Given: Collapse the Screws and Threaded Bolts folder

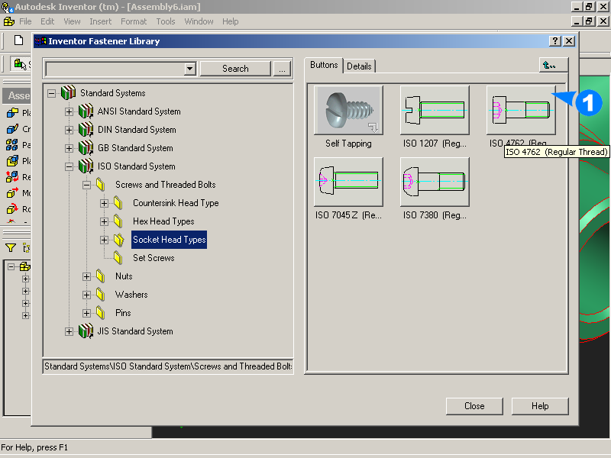Looking at the screenshot, I should [x=86, y=185].
